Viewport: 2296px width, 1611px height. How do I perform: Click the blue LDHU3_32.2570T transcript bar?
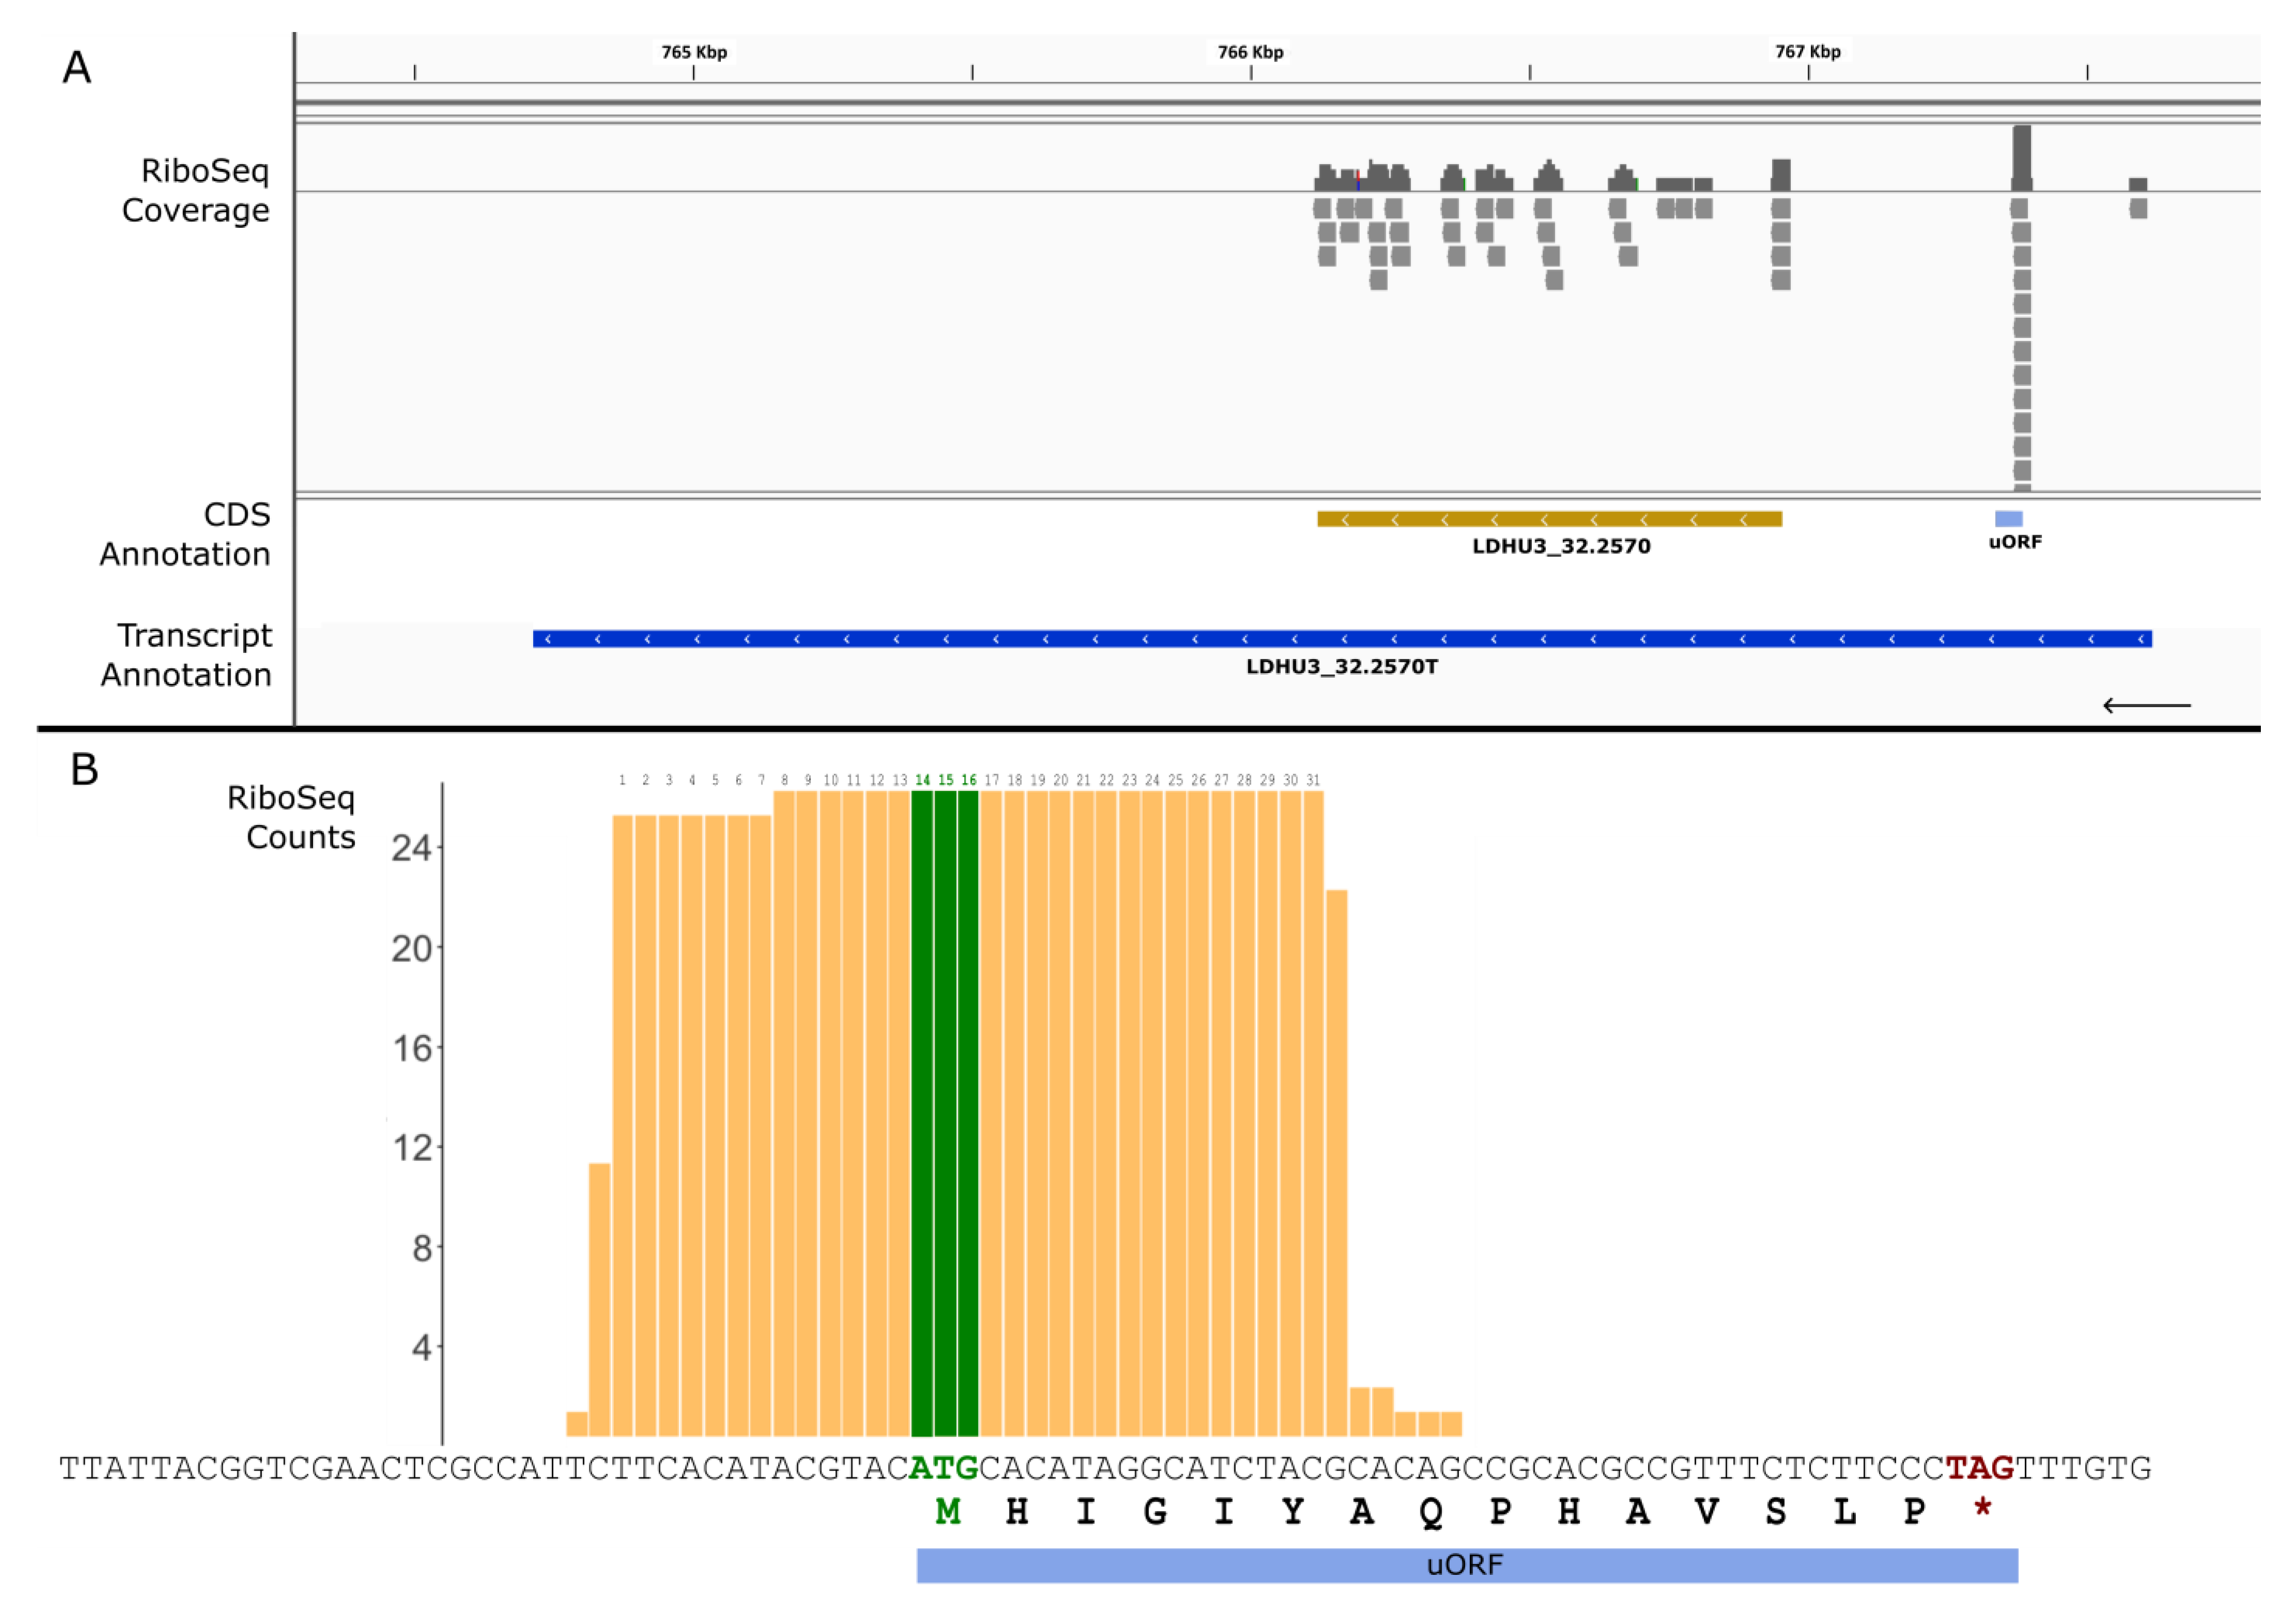1341,639
